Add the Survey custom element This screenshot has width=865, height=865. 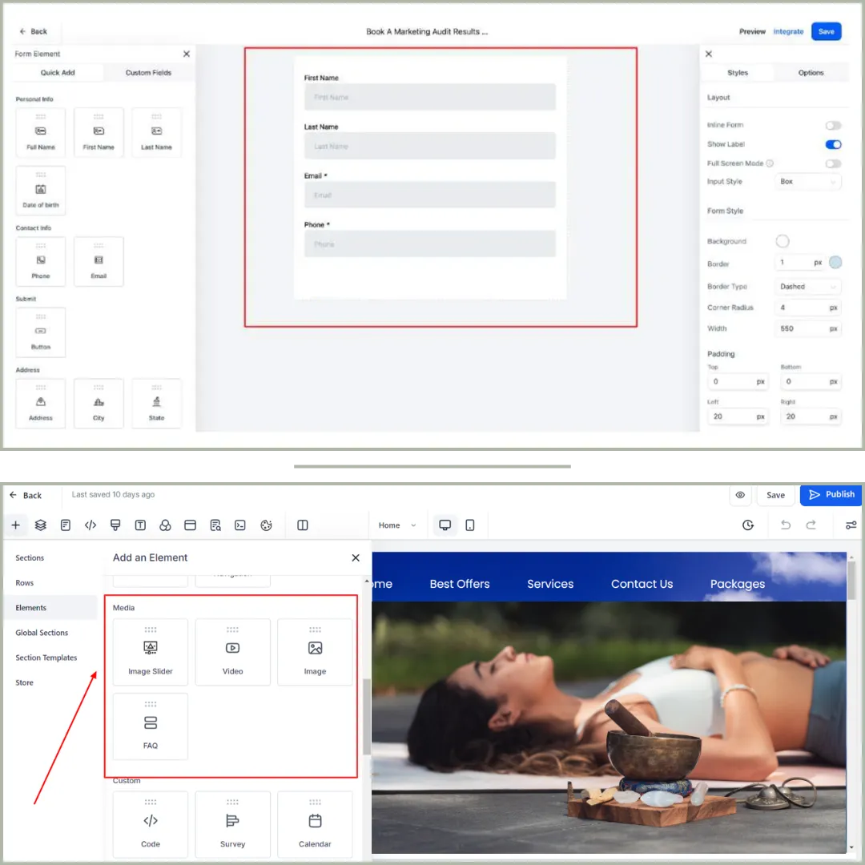coord(233,825)
